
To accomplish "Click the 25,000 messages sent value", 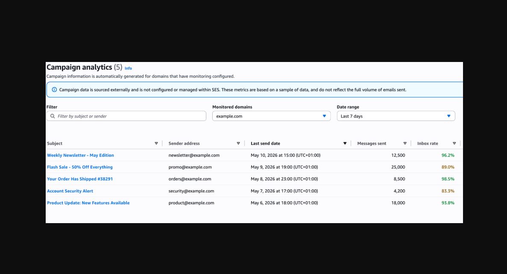I will click(398, 167).
